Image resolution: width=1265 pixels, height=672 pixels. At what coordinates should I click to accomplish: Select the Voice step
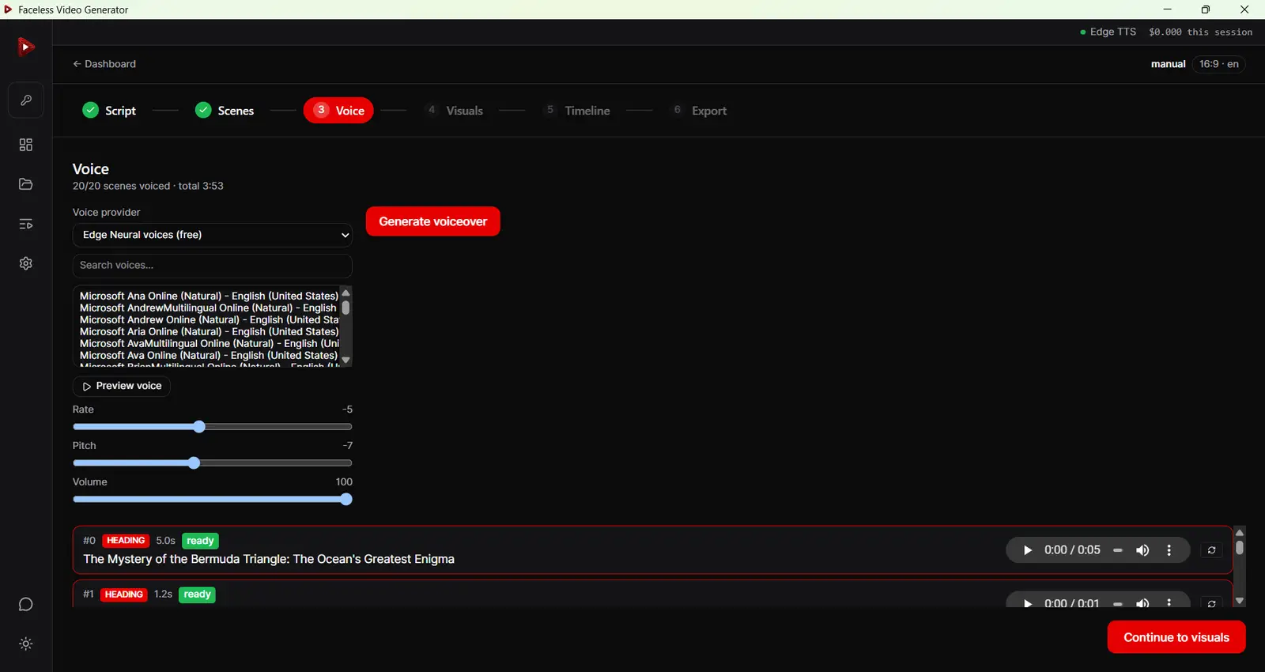pos(338,111)
